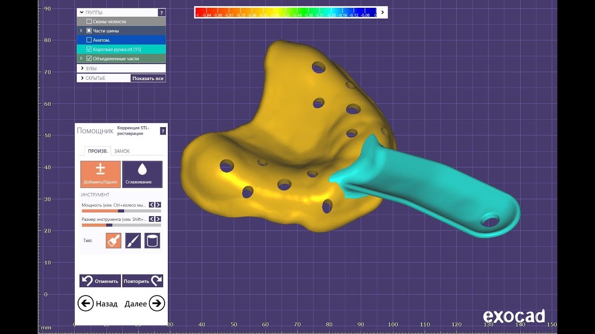Uncheck the Объединенные части checkbox
The image size is (595, 334).
click(89, 58)
